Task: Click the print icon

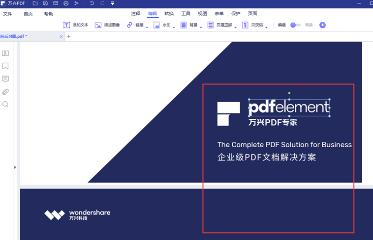Action: pos(66,3)
